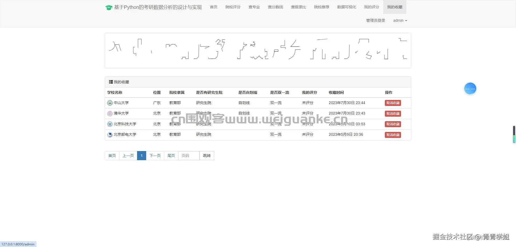The width and height of the screenshot is (516, 247).
Task: Click the 清华大学 school badge icon
Action: [110, 113]
